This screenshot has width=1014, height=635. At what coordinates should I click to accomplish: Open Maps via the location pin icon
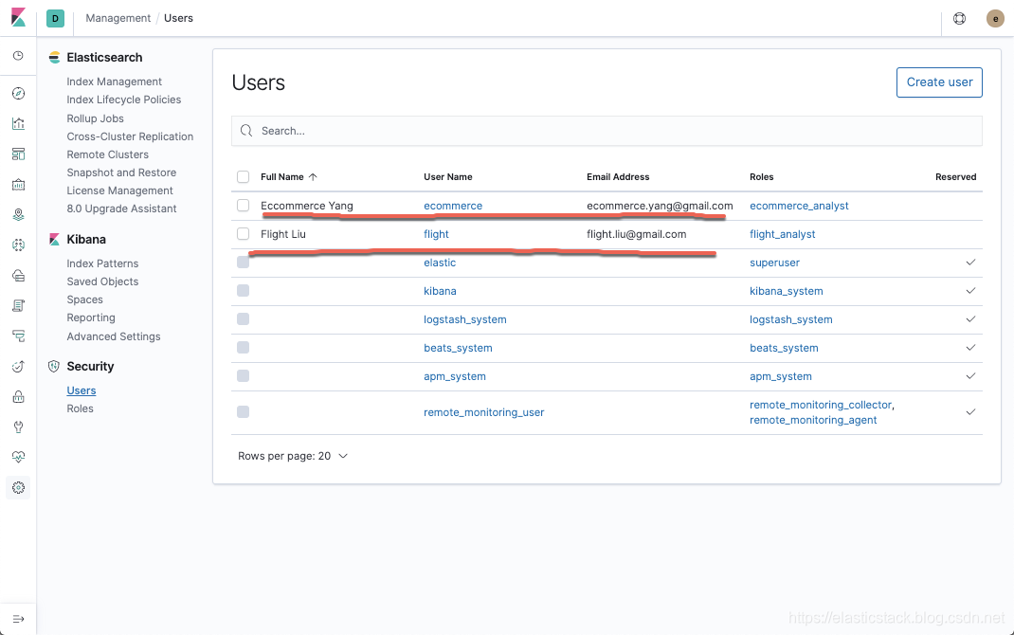pos(18,215)
